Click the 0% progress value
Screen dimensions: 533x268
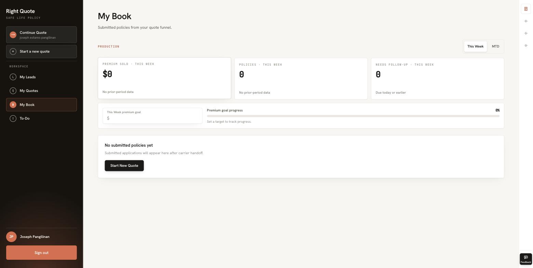click(x=497, y=110)
